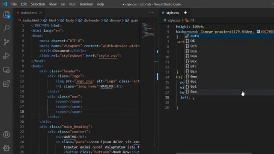Open the Manage gear icon
The width and height of the screenshot is (274, 154).
pyautogui.click(x=6, y=148)
